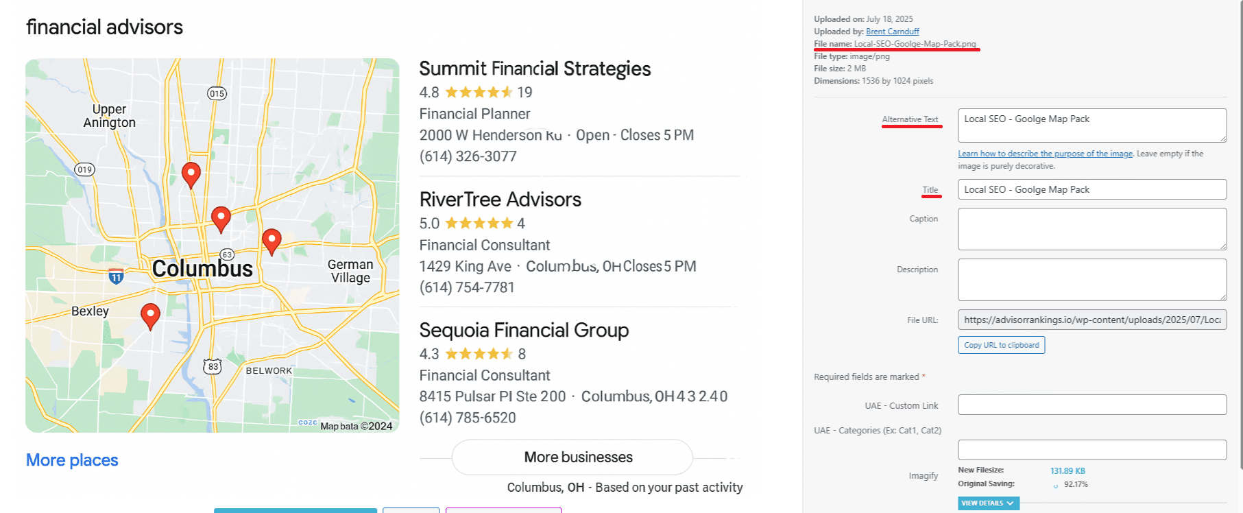
Task: Click the Title input field
Action: (x=1092, y=189)
